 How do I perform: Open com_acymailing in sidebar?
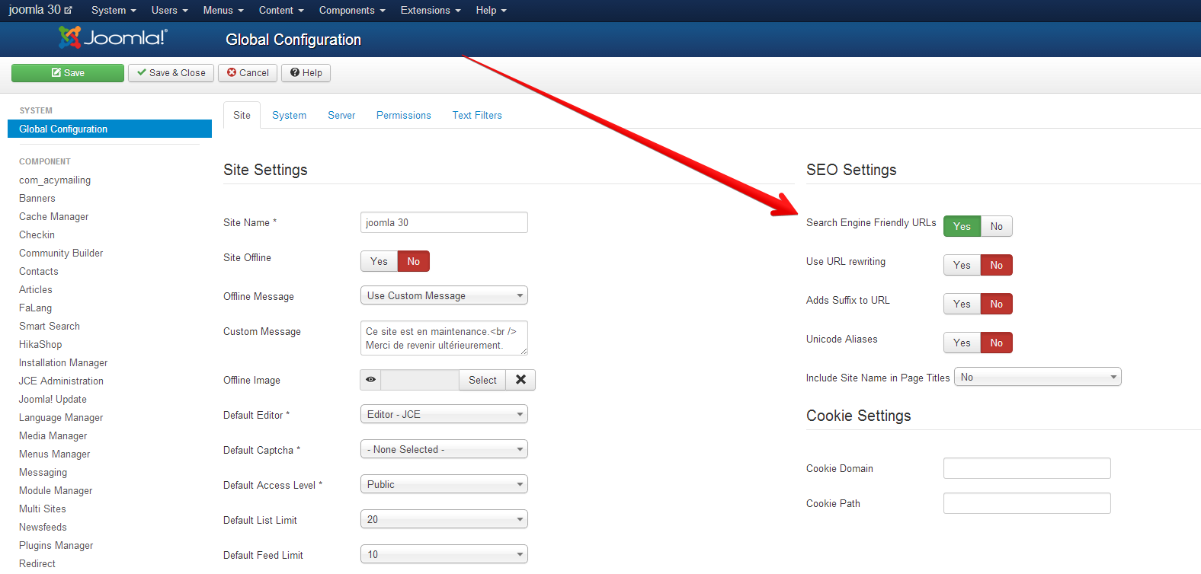point(55,180)
